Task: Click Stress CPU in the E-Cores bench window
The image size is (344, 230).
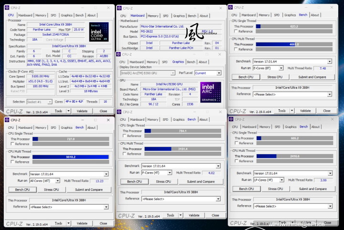Action: 275,77
